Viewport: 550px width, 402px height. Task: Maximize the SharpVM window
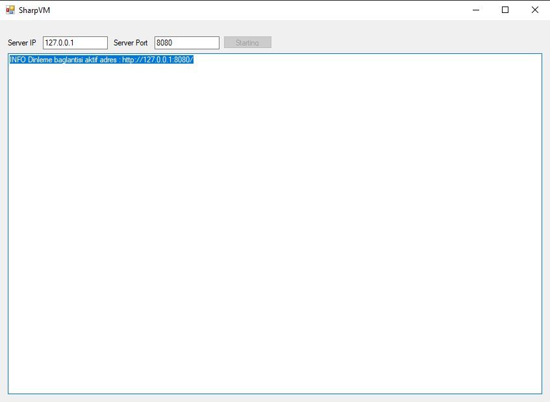pos(505,10)
